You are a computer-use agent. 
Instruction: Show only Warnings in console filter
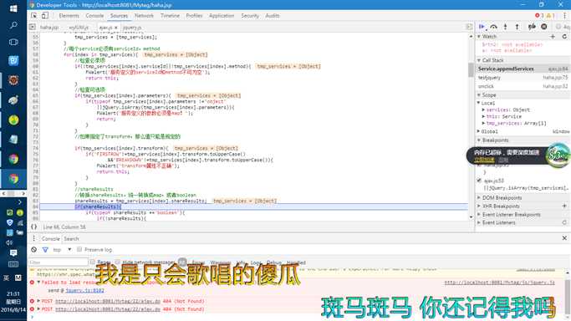coord(221,262)
